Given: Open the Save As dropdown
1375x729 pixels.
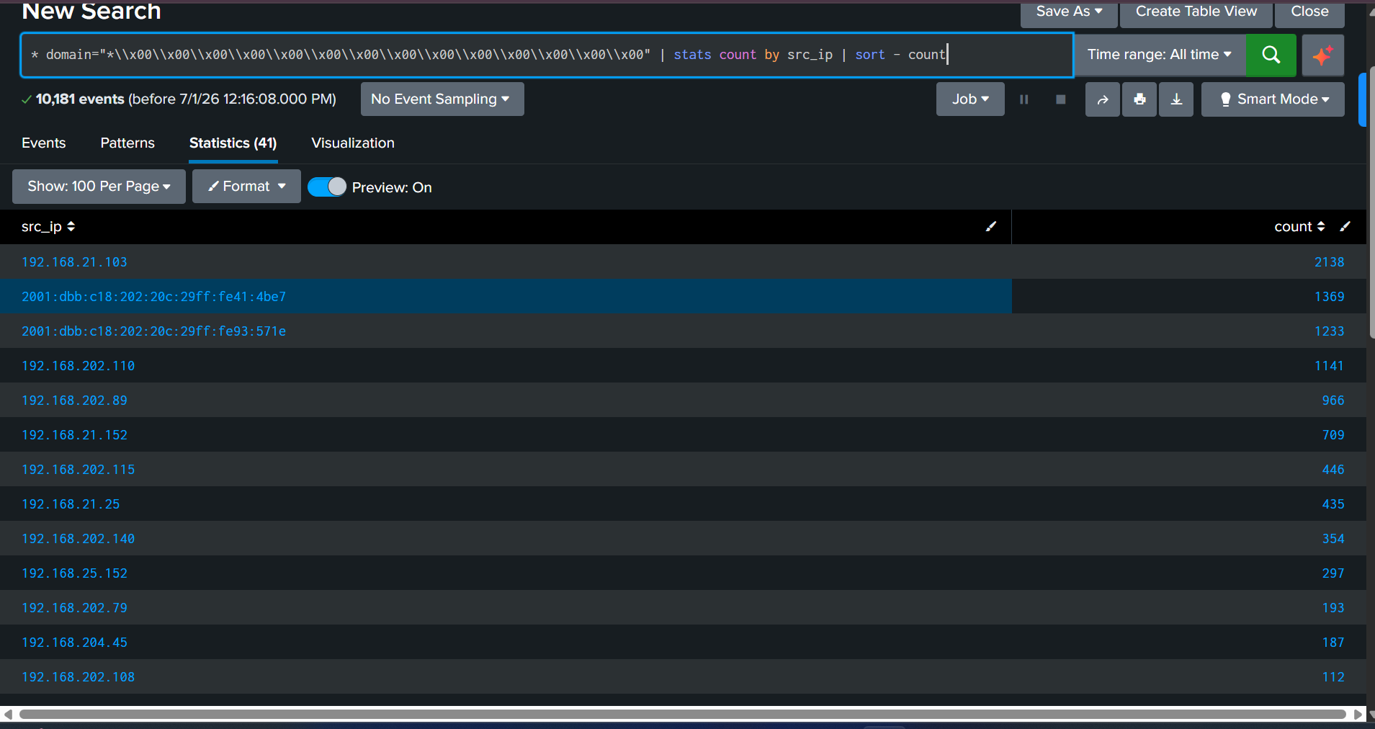Looking at the screenshot, I should click(x=1069, y=12).
